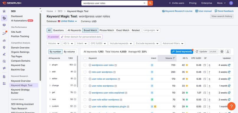Open the KD % filter dropdown
Image resolution: width=238 pixels, height=113 pixels.
click(68, 43)
